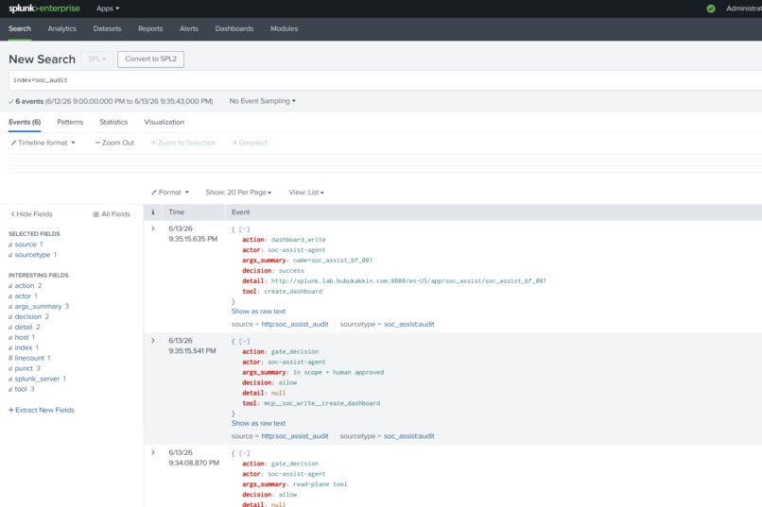Click sourcetype value in 9:35:15.541 PM event
This screenshot has width=762, height=507.
pyautogui.click(x=409, y=436)
